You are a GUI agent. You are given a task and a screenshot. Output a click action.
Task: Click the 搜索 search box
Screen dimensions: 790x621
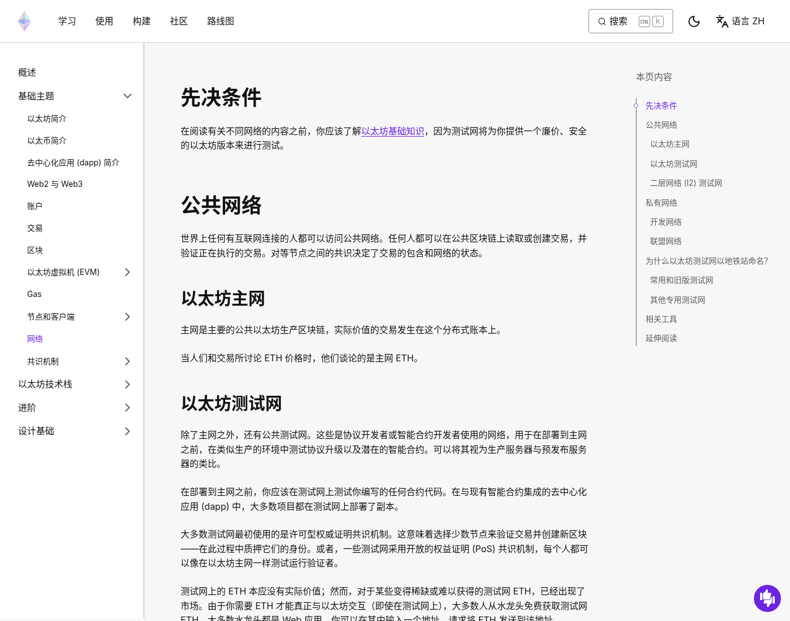coord(631,21)
